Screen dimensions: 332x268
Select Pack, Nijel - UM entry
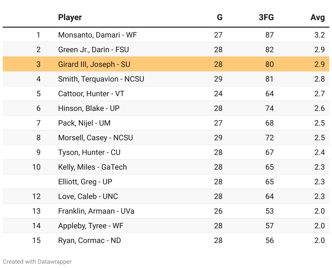point(84,123)
